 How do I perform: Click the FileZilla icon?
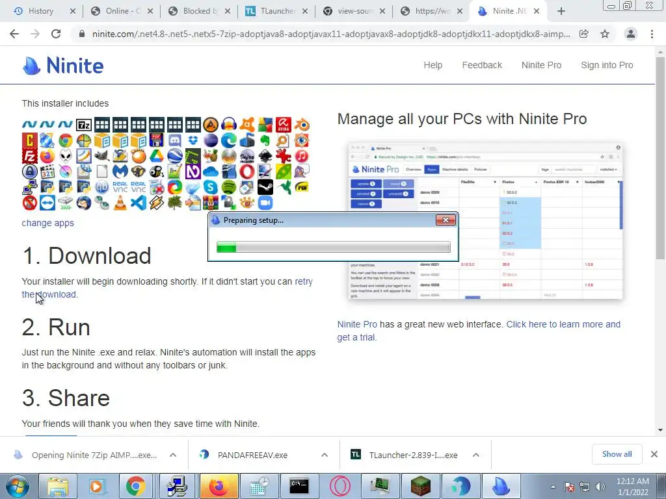[x=29, y=156]
